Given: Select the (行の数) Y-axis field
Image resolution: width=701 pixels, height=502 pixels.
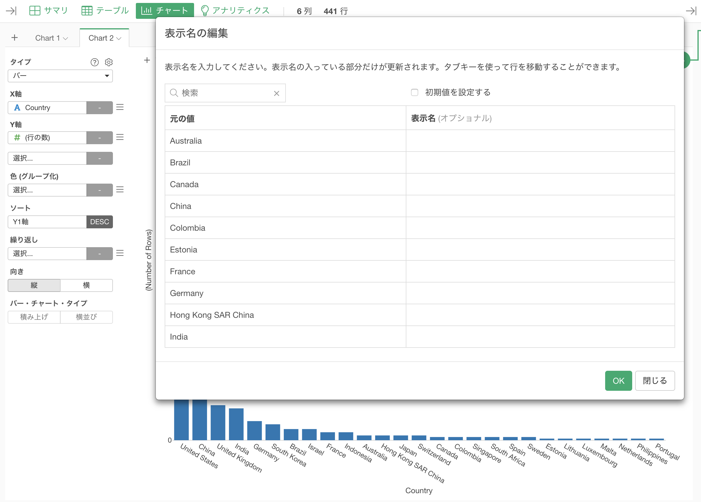Looking at the screenshot, I should tap(47, 137).
